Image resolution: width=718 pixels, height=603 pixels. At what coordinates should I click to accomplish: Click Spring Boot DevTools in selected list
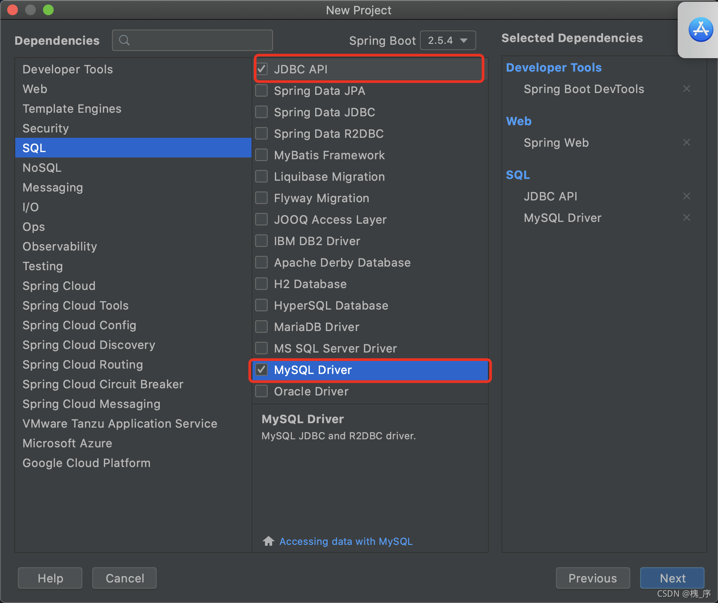tap(584, 89)
